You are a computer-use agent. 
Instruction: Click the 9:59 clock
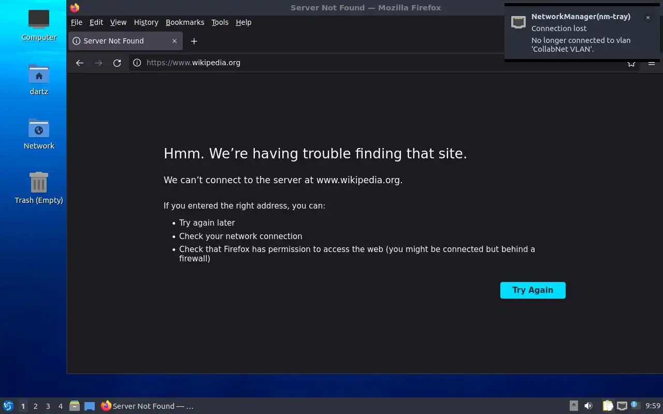(x=653, y=406)
